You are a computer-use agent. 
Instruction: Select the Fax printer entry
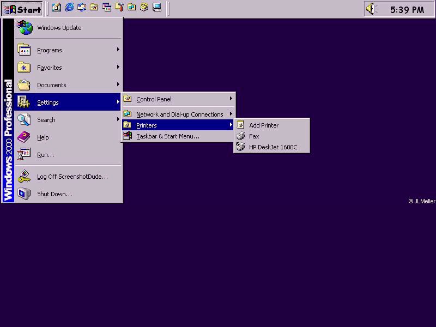[x=271, y=136]
